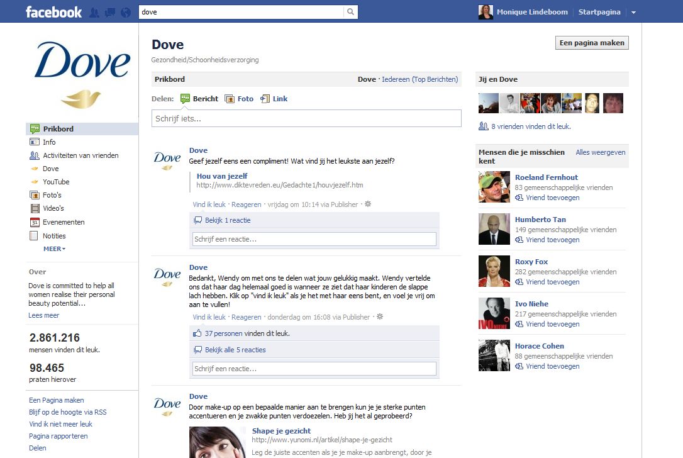Go to Startpagina
Viewport: 683px width, 458px height.
(x=599, y=12)
